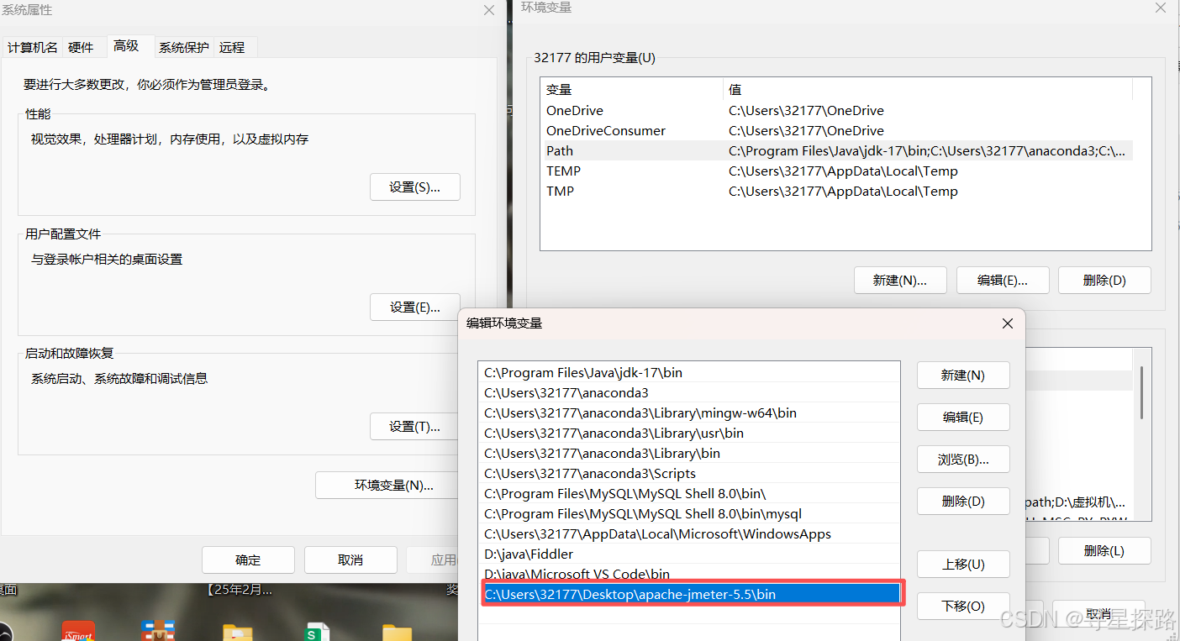Select the MySQL Shell 8.0\bin\ entry

pos(689,494)
